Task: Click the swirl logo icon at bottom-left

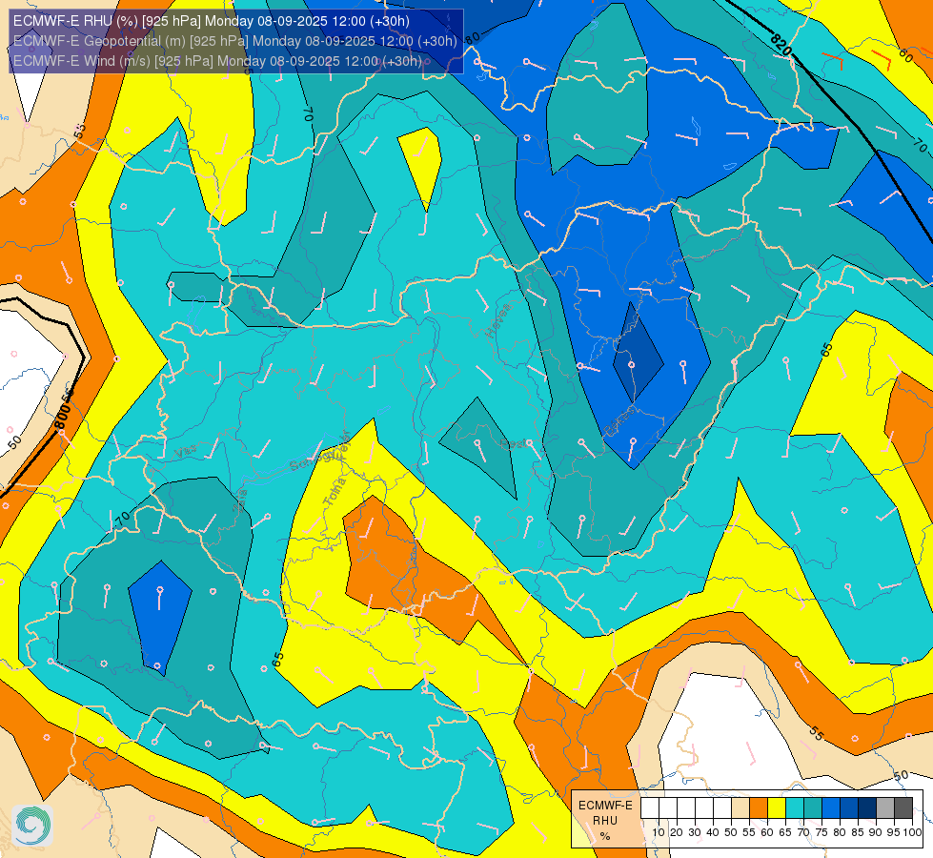Action: pos(31,826)
